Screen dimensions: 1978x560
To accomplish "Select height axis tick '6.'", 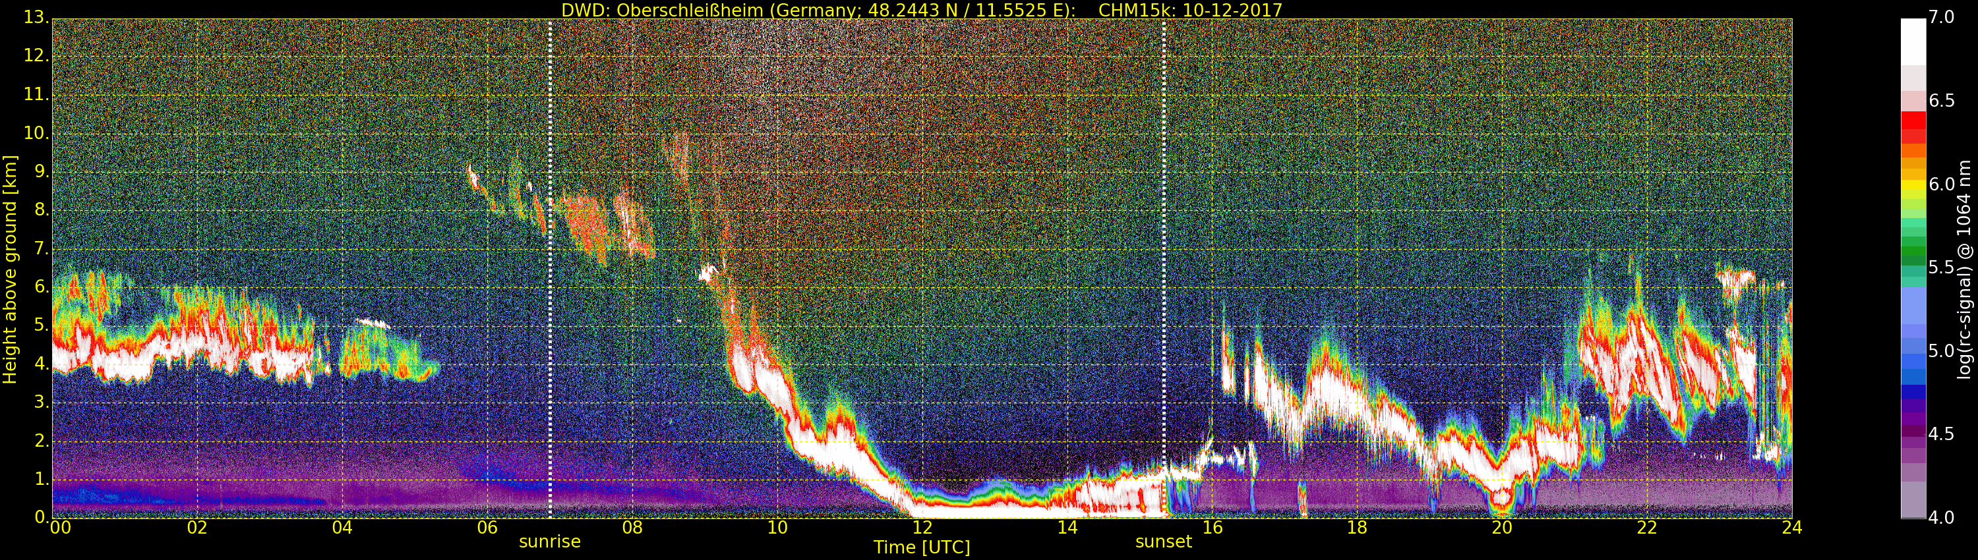I will coord(41,287).
